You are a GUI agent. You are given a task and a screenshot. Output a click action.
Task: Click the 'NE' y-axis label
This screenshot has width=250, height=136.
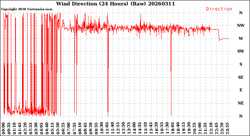[241, 103]
